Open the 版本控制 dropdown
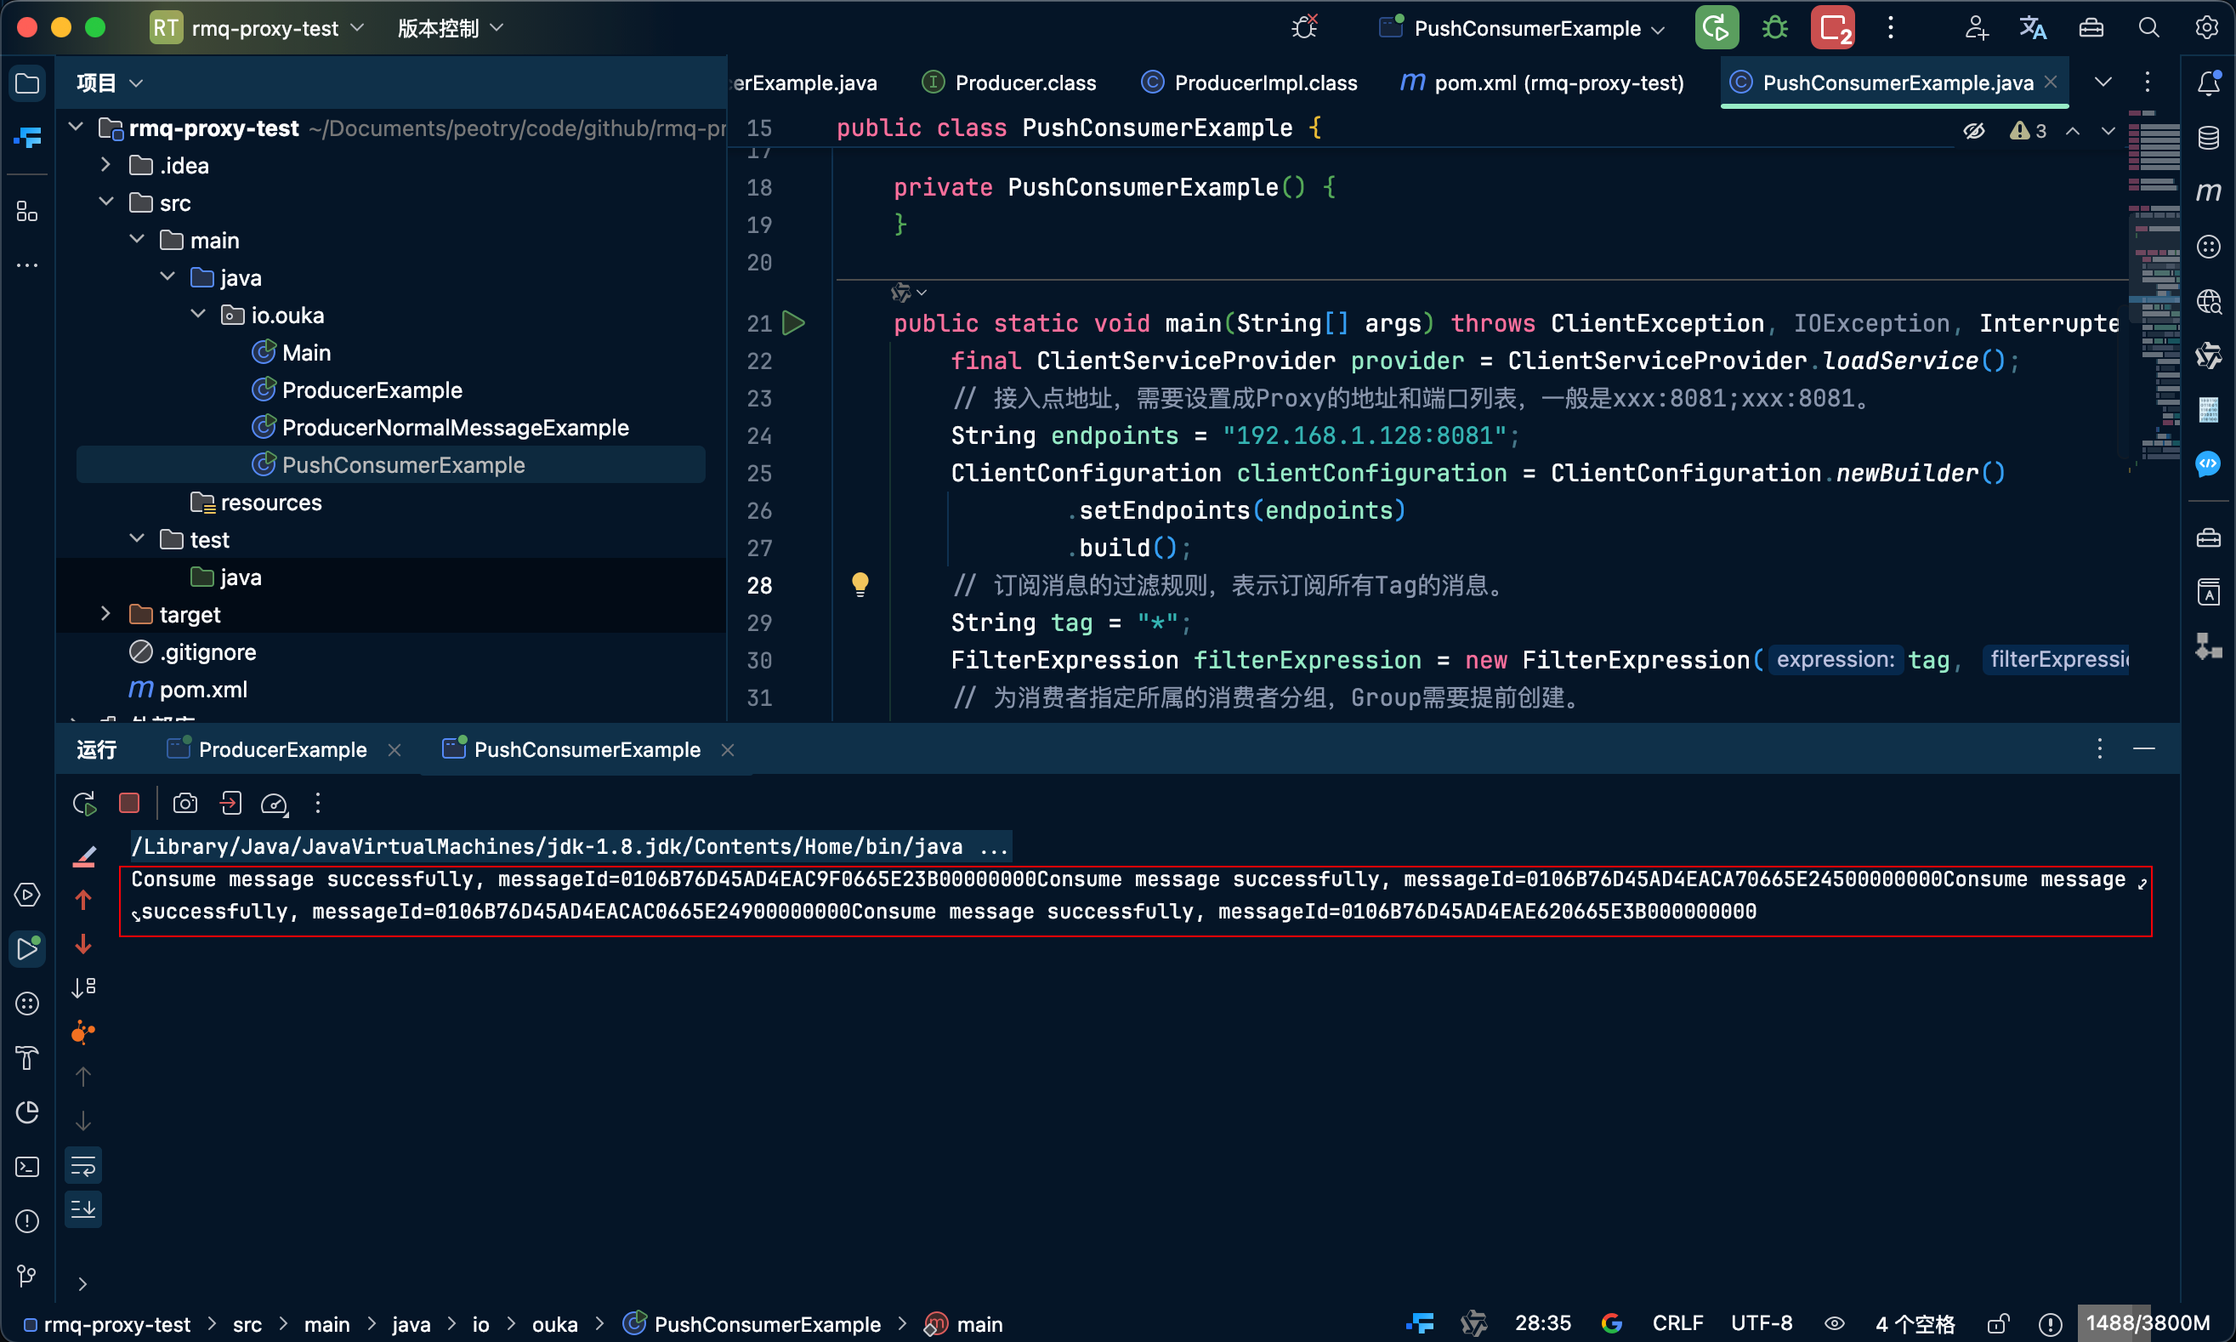Image resolution: width=2236 pixels, height=1342 pixels. [450, 28]
